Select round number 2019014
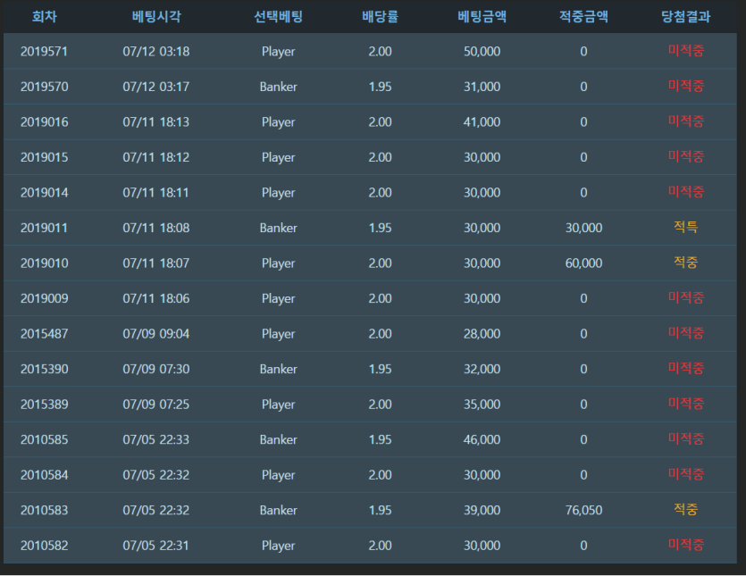Viewport: 746px width, 576px height. [45, 193]
